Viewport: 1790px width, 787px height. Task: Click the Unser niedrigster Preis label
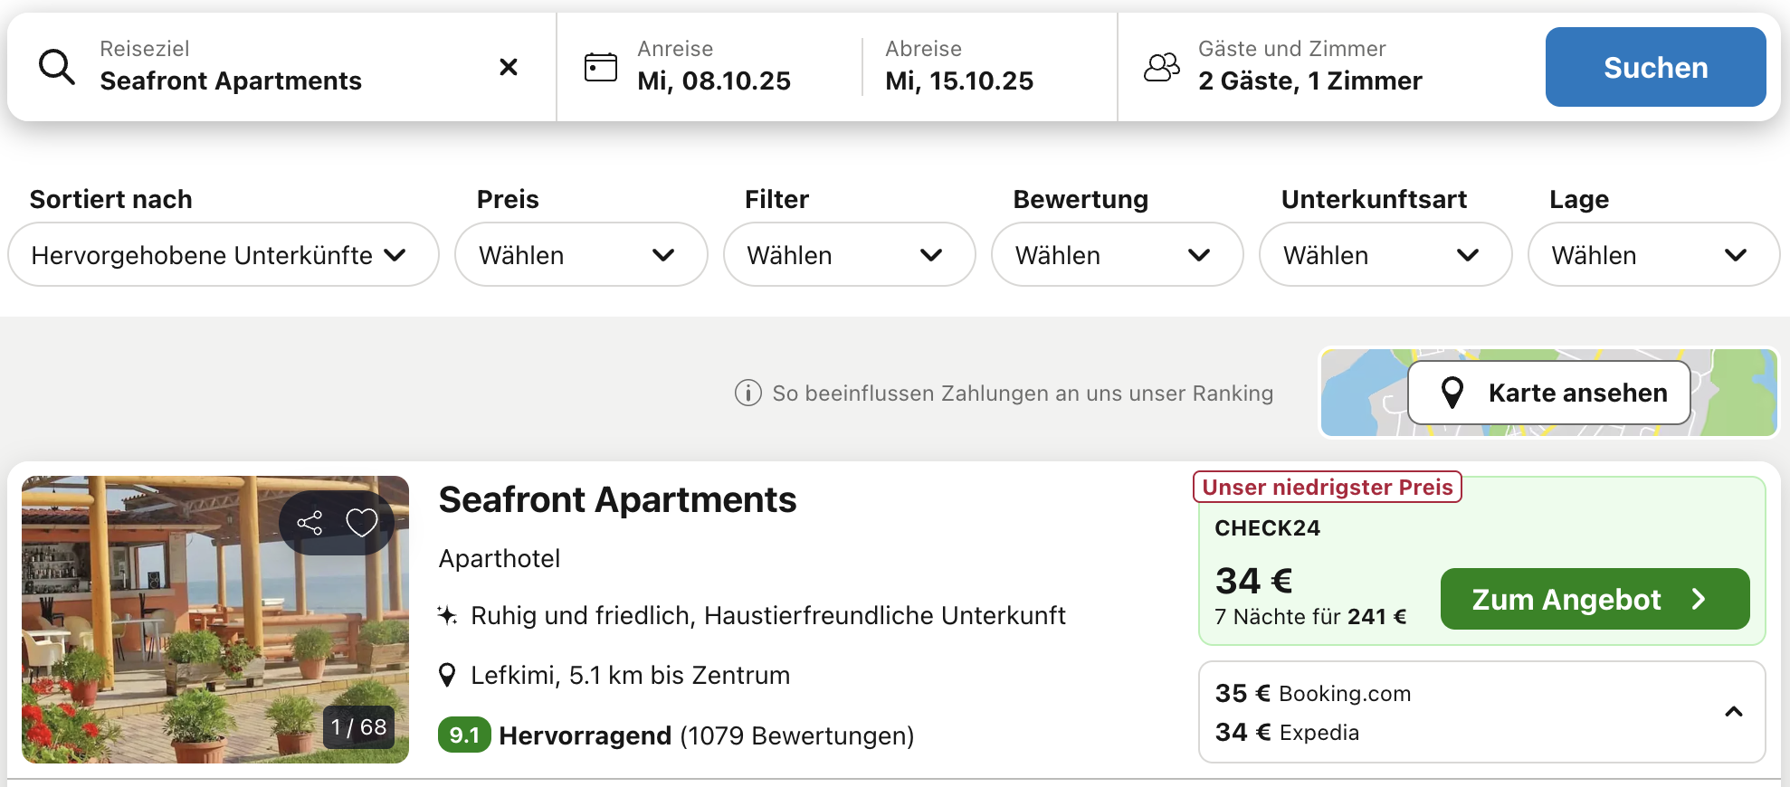[x=1328, y=487]
